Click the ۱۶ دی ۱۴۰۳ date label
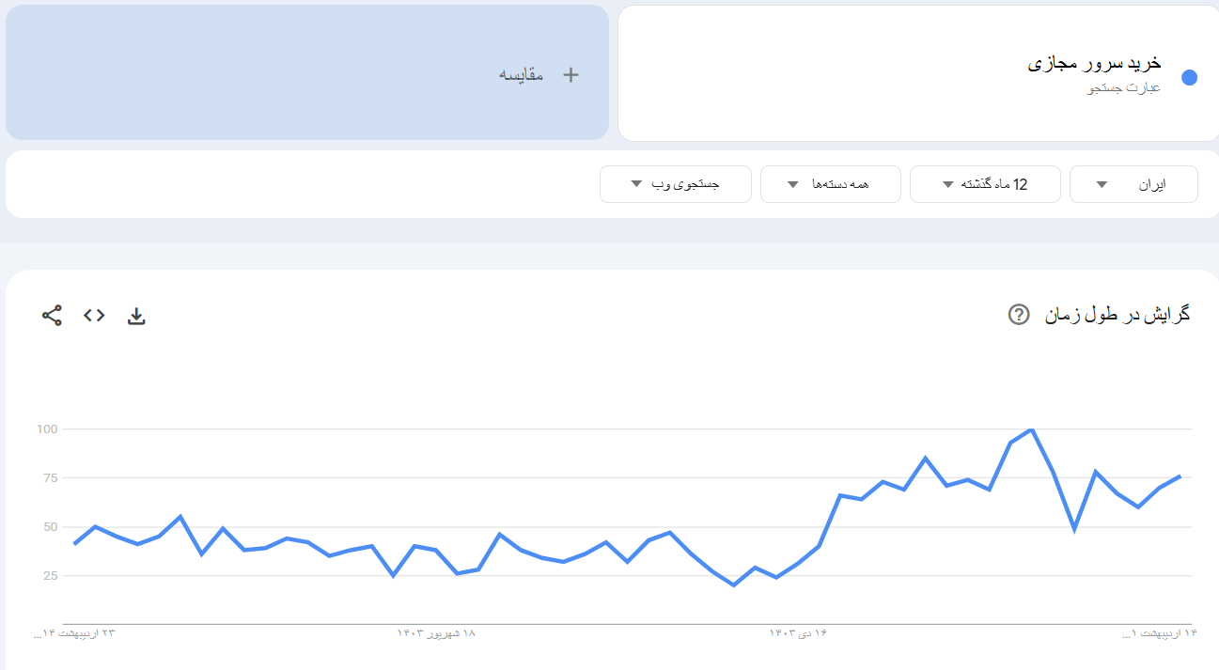Viewport: 1219px width, 670px height. (x=798, y=634)
